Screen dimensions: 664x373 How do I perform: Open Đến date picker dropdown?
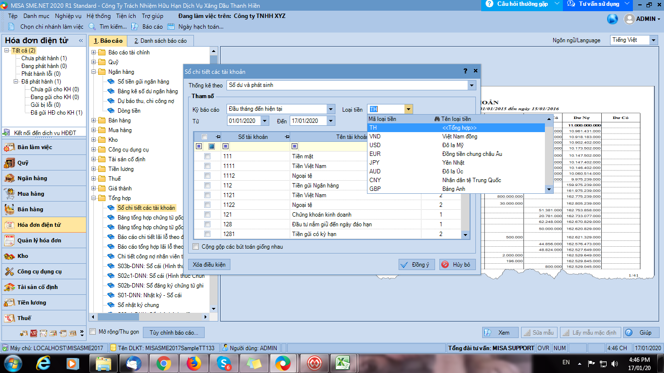[331, 121]
